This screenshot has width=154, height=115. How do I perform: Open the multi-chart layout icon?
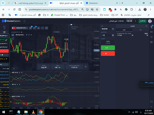[47, 28]
